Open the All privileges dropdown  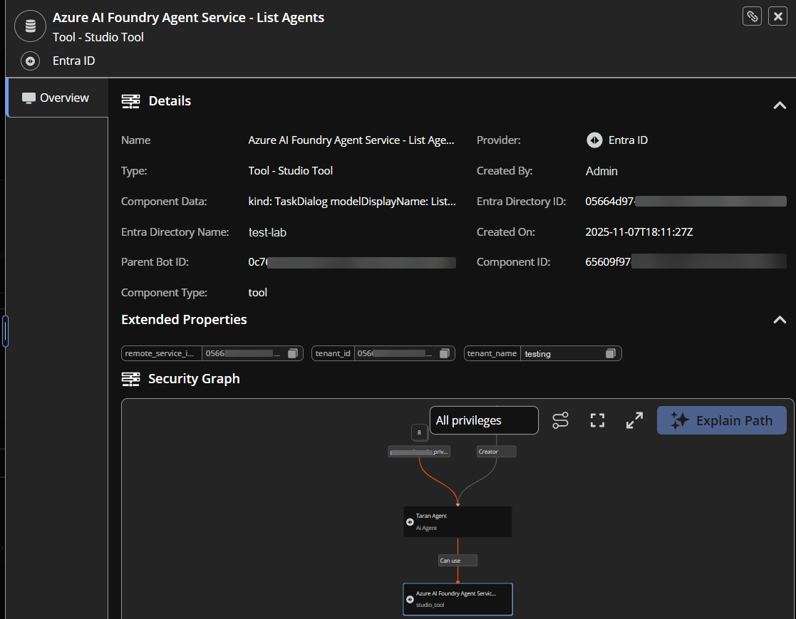click(484, 420)
